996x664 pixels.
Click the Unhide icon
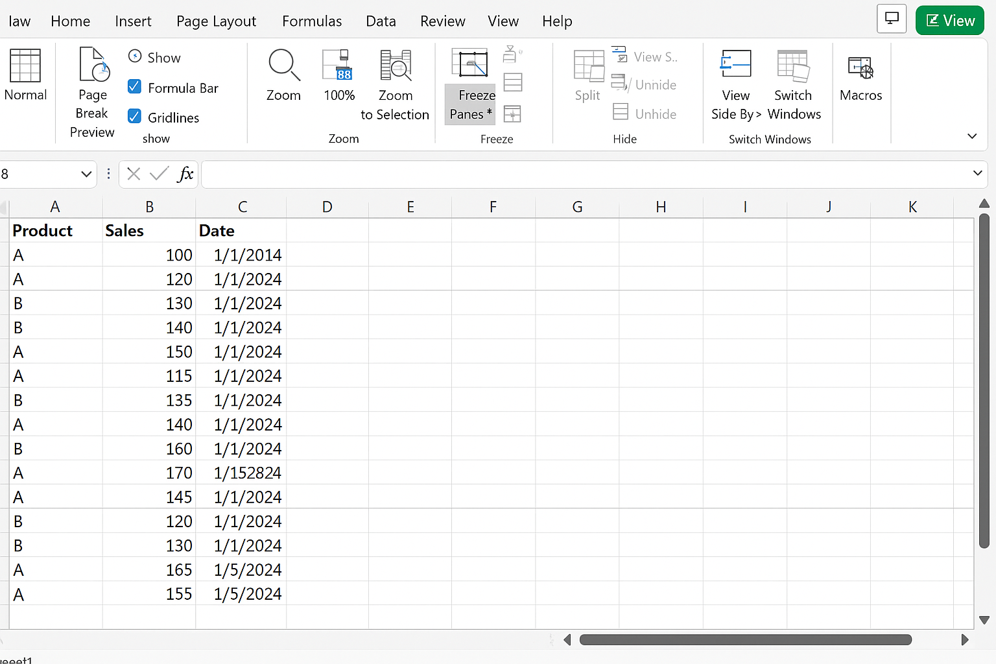click(x=621, y=112)
